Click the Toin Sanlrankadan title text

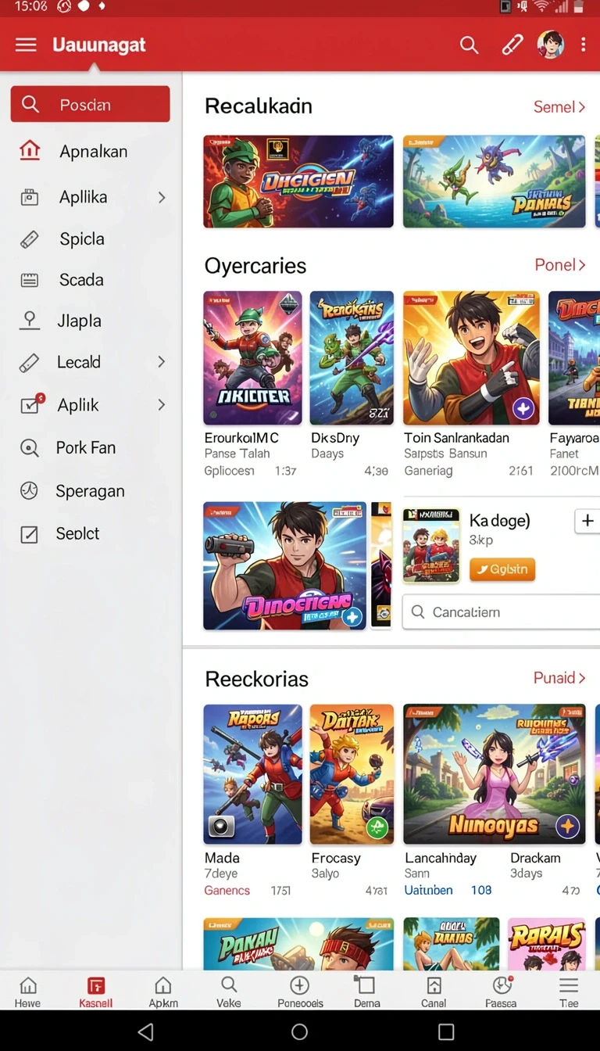point(456,438)
